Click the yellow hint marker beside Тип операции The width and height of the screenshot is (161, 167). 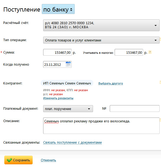[160, 39]
